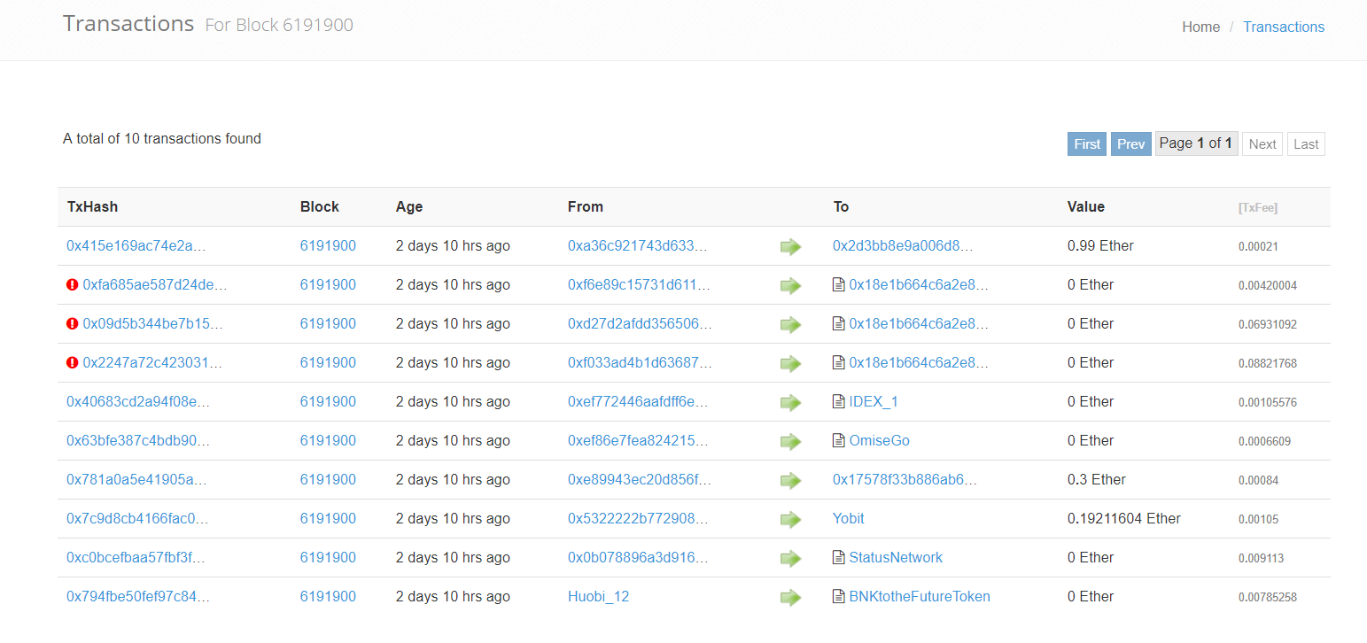Open transaction hash 0x40683cd2a94f08e
The image size is (1367, 643).
(138, 402)
